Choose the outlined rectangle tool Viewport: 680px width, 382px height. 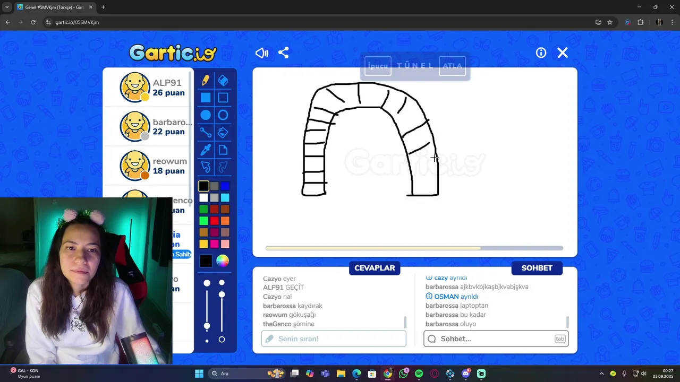tap(223, 98)
